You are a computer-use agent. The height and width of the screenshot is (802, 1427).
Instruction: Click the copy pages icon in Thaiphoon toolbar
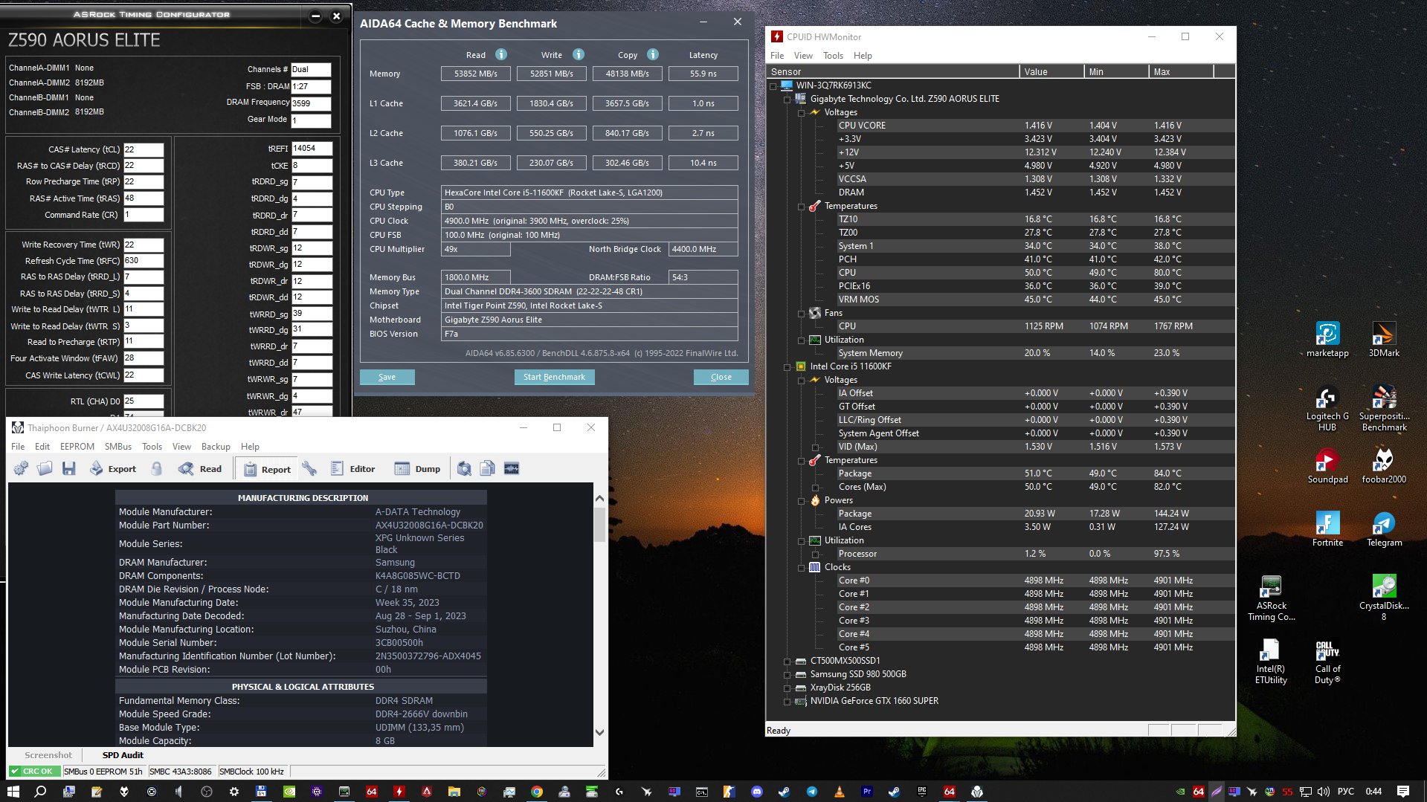488,468
